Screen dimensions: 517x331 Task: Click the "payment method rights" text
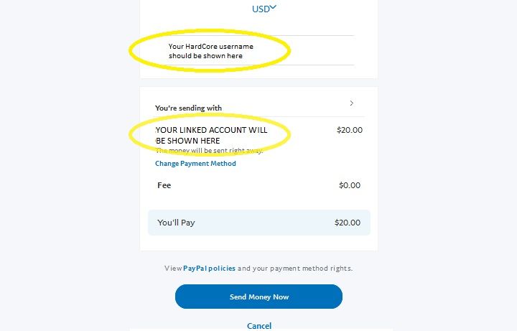click(302, 269)
